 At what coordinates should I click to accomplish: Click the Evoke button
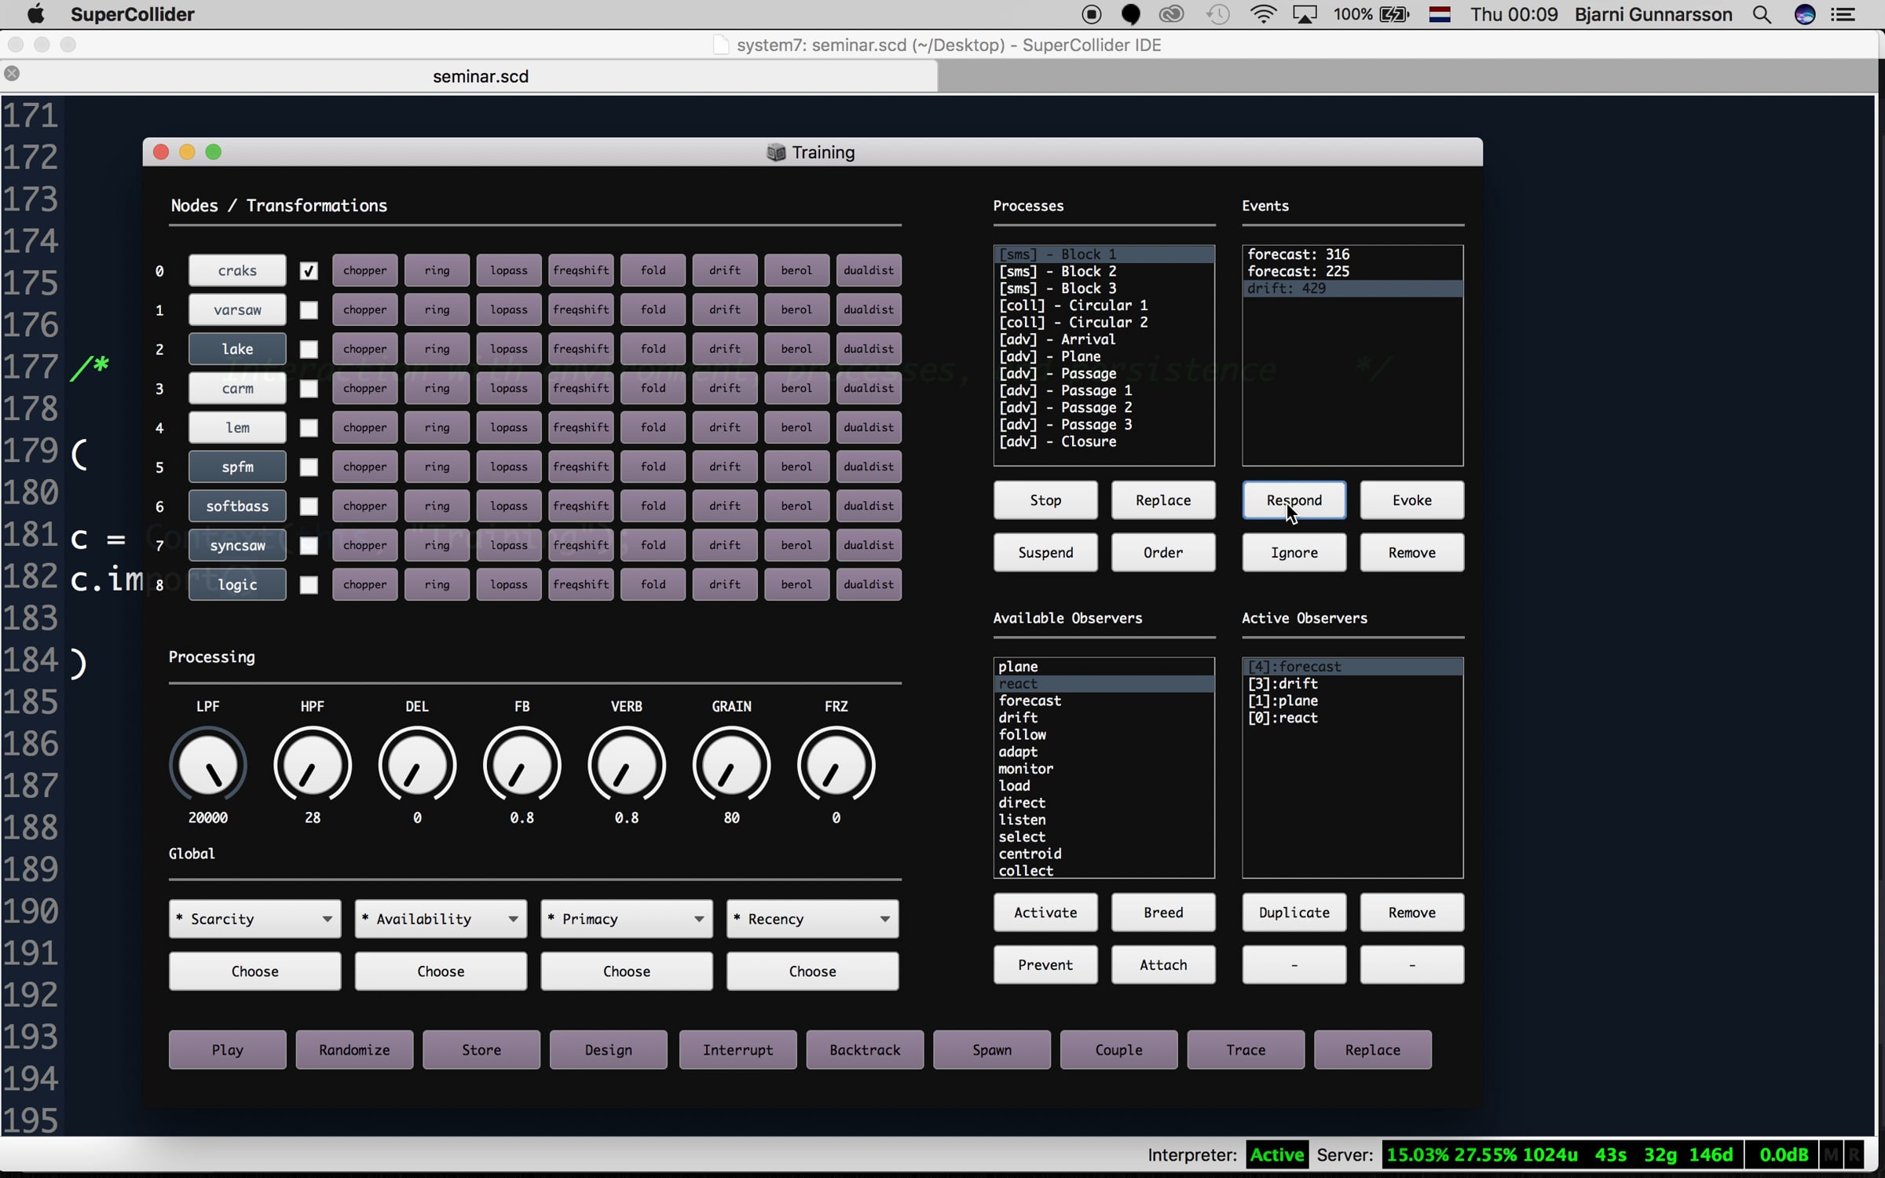click(1412, 500)
